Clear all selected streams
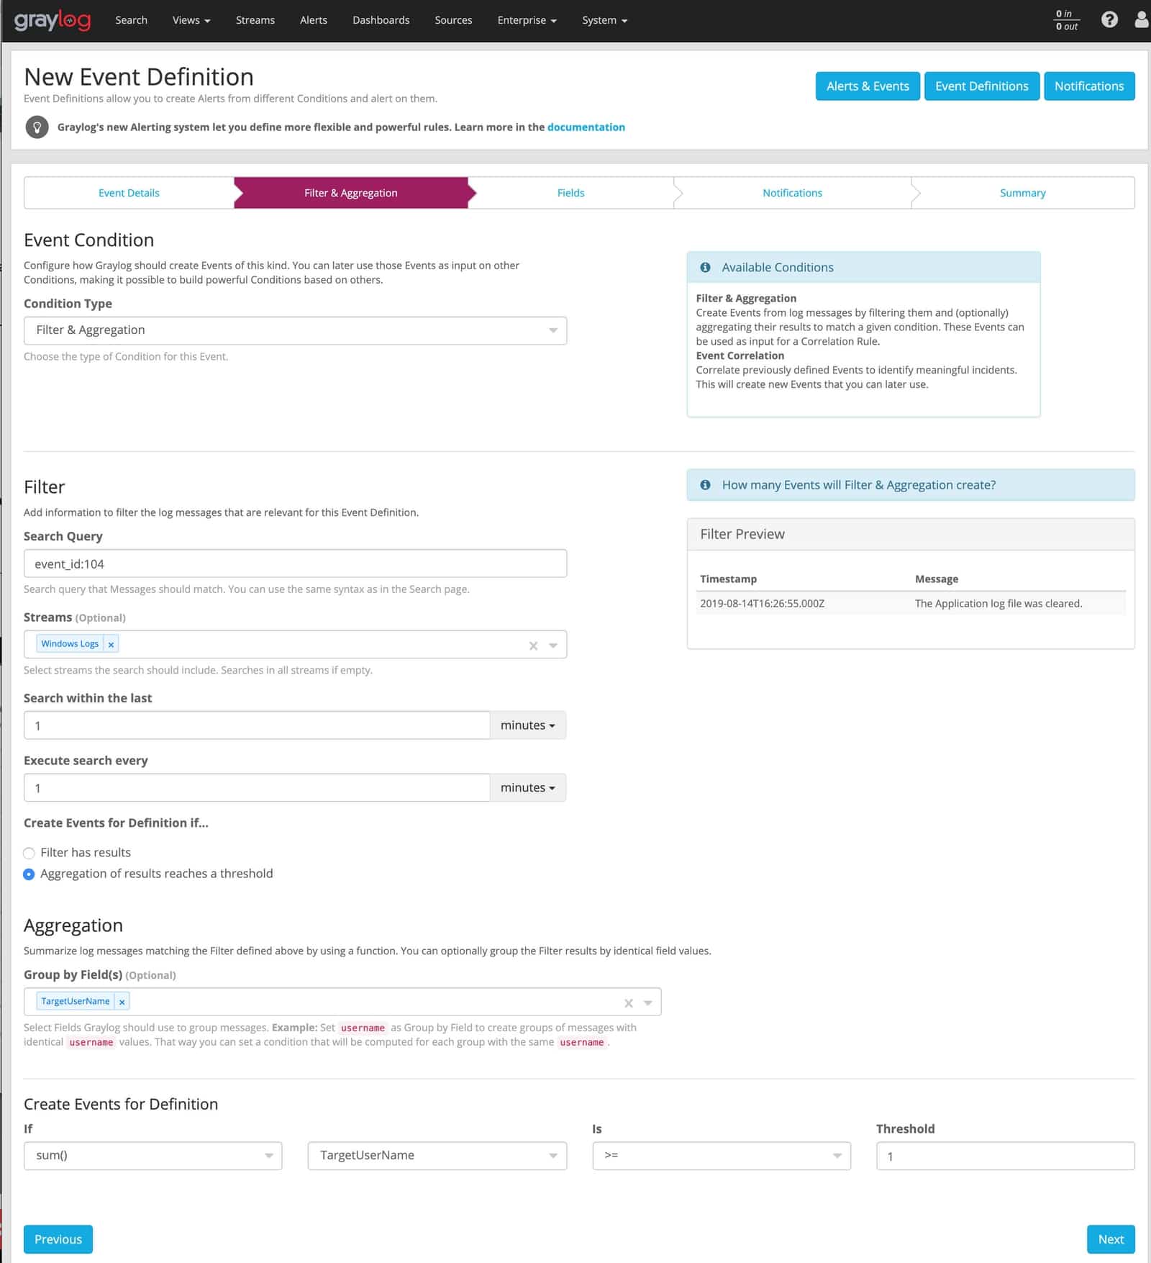The image size is (1151, 1263). pyautogui.click(x=533, y=646)
